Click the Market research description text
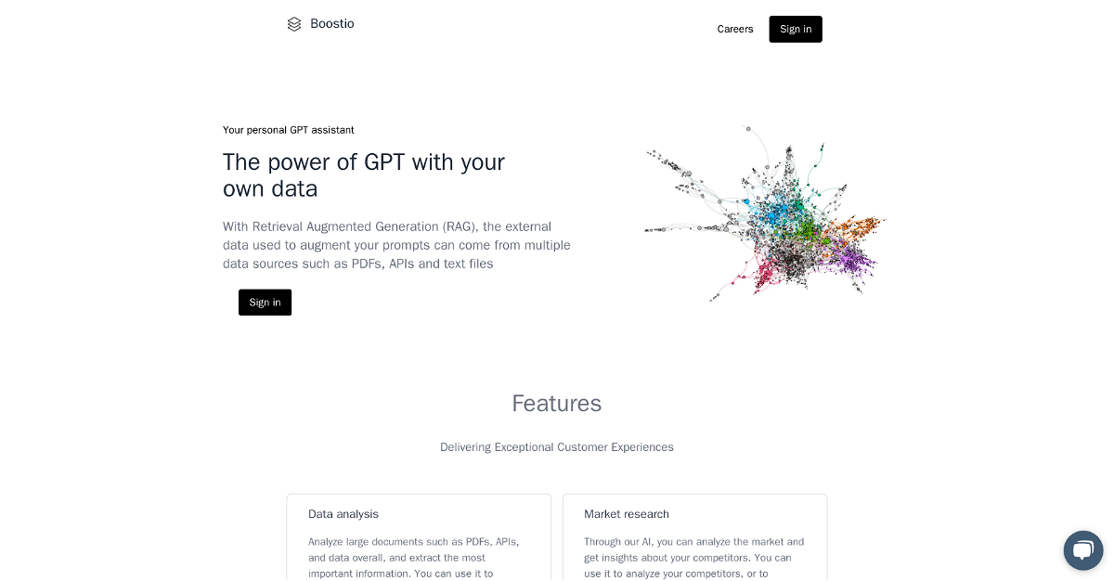Screen dimensions: 1114x581 tap(694, 557)
